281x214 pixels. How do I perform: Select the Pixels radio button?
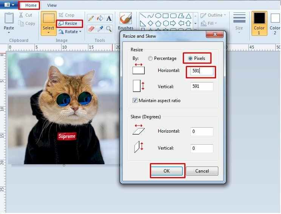point(190,58)
